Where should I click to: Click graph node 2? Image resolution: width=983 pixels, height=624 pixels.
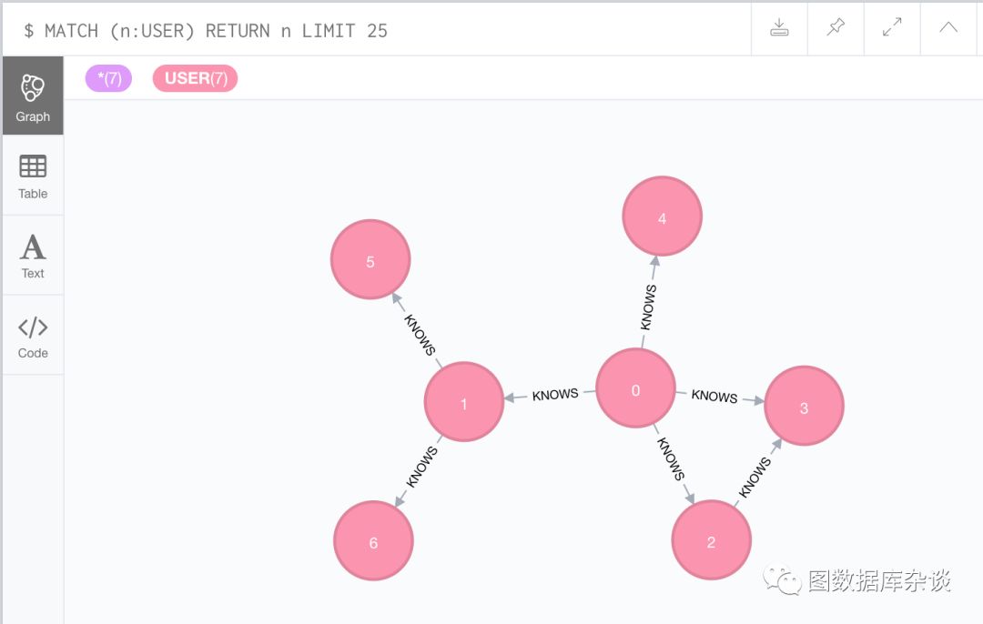coord(711,540)
